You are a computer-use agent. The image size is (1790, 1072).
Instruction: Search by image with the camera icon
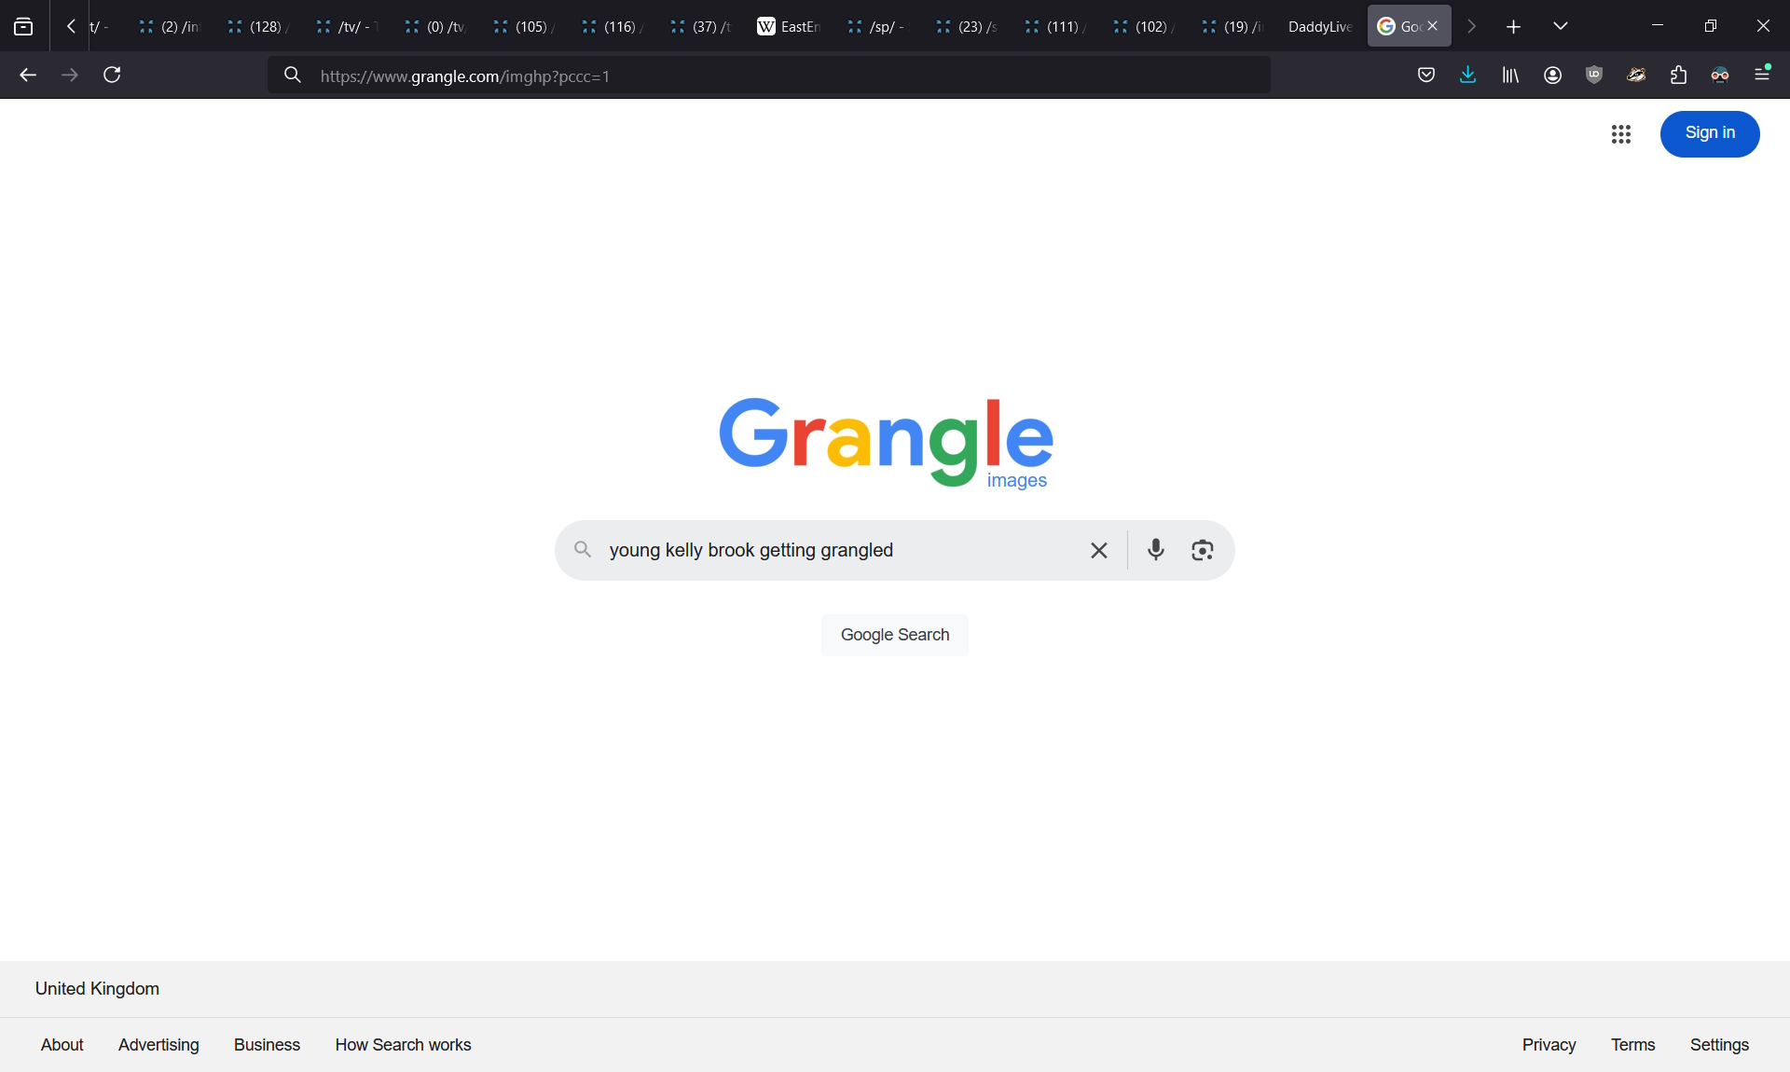[1203, 550]
